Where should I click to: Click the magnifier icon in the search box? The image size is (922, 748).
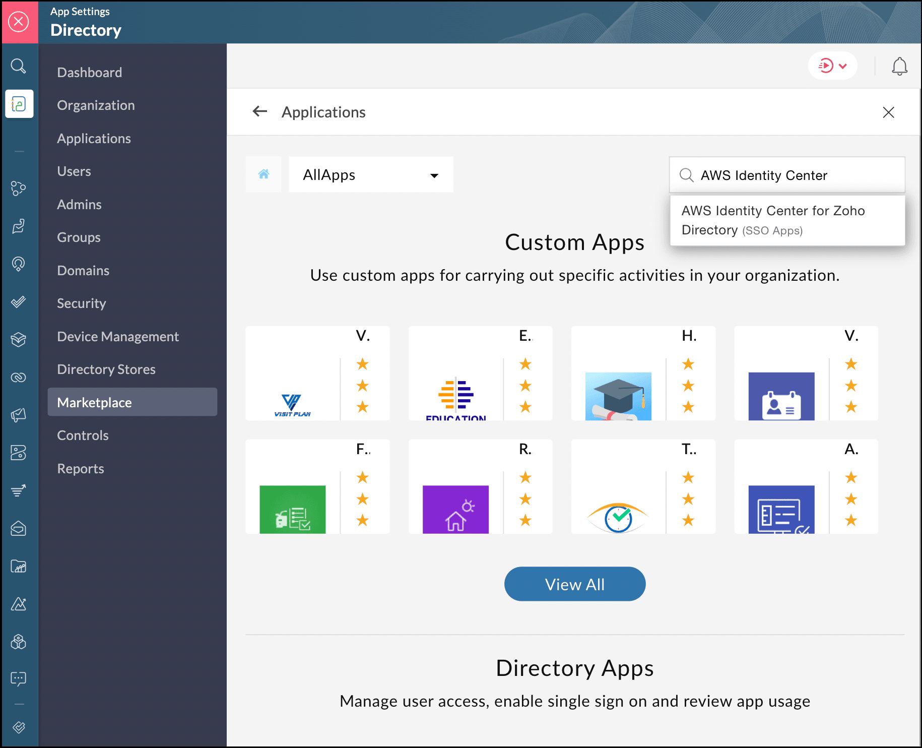[686, 175]
